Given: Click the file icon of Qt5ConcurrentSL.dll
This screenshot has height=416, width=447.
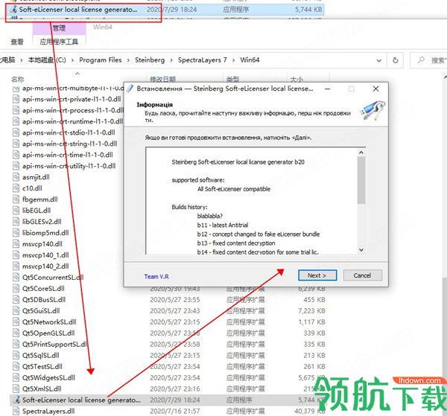Looking at the screenshot, I should (16, 277).
